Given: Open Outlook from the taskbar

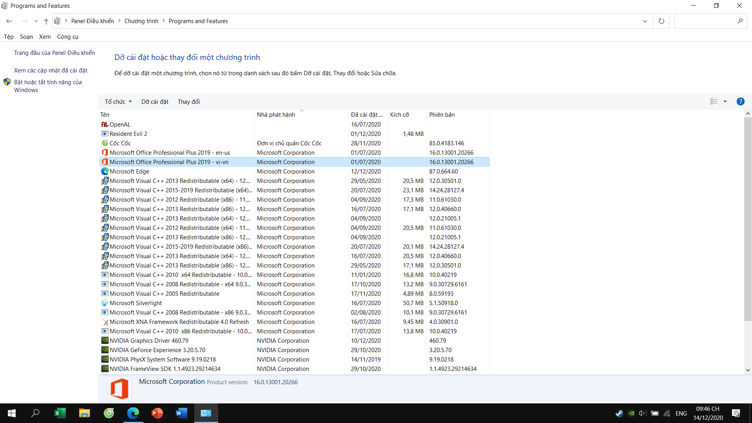Looking at the screenshot, I should coord(206,413).
